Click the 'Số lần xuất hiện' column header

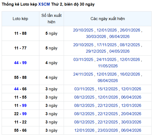coord(51,19)
